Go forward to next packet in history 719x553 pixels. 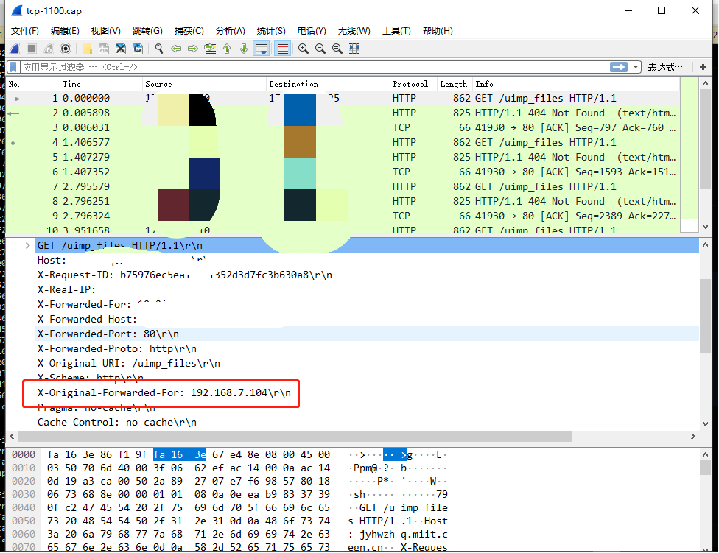point(192,49)
